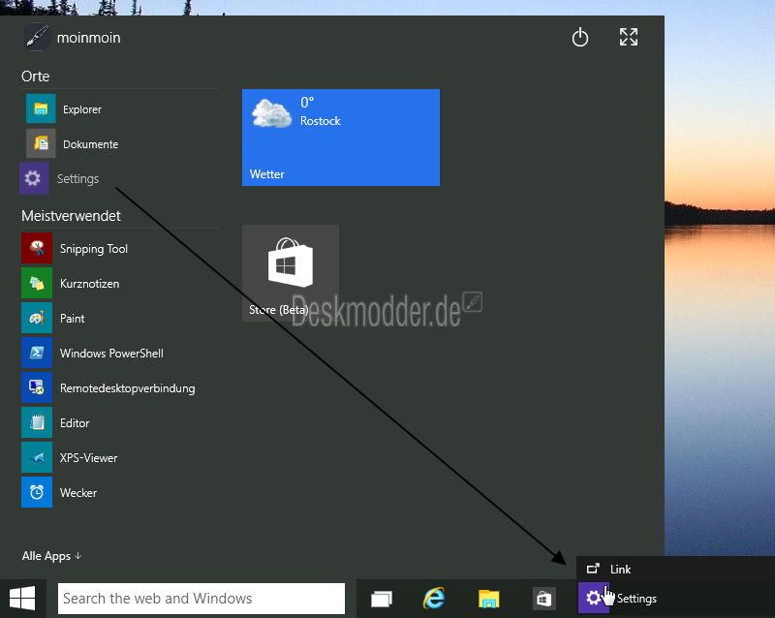Viewport: 775px width, 618px height.
Task: Click the XPS-Viewer label
Action: pos(88,458)
